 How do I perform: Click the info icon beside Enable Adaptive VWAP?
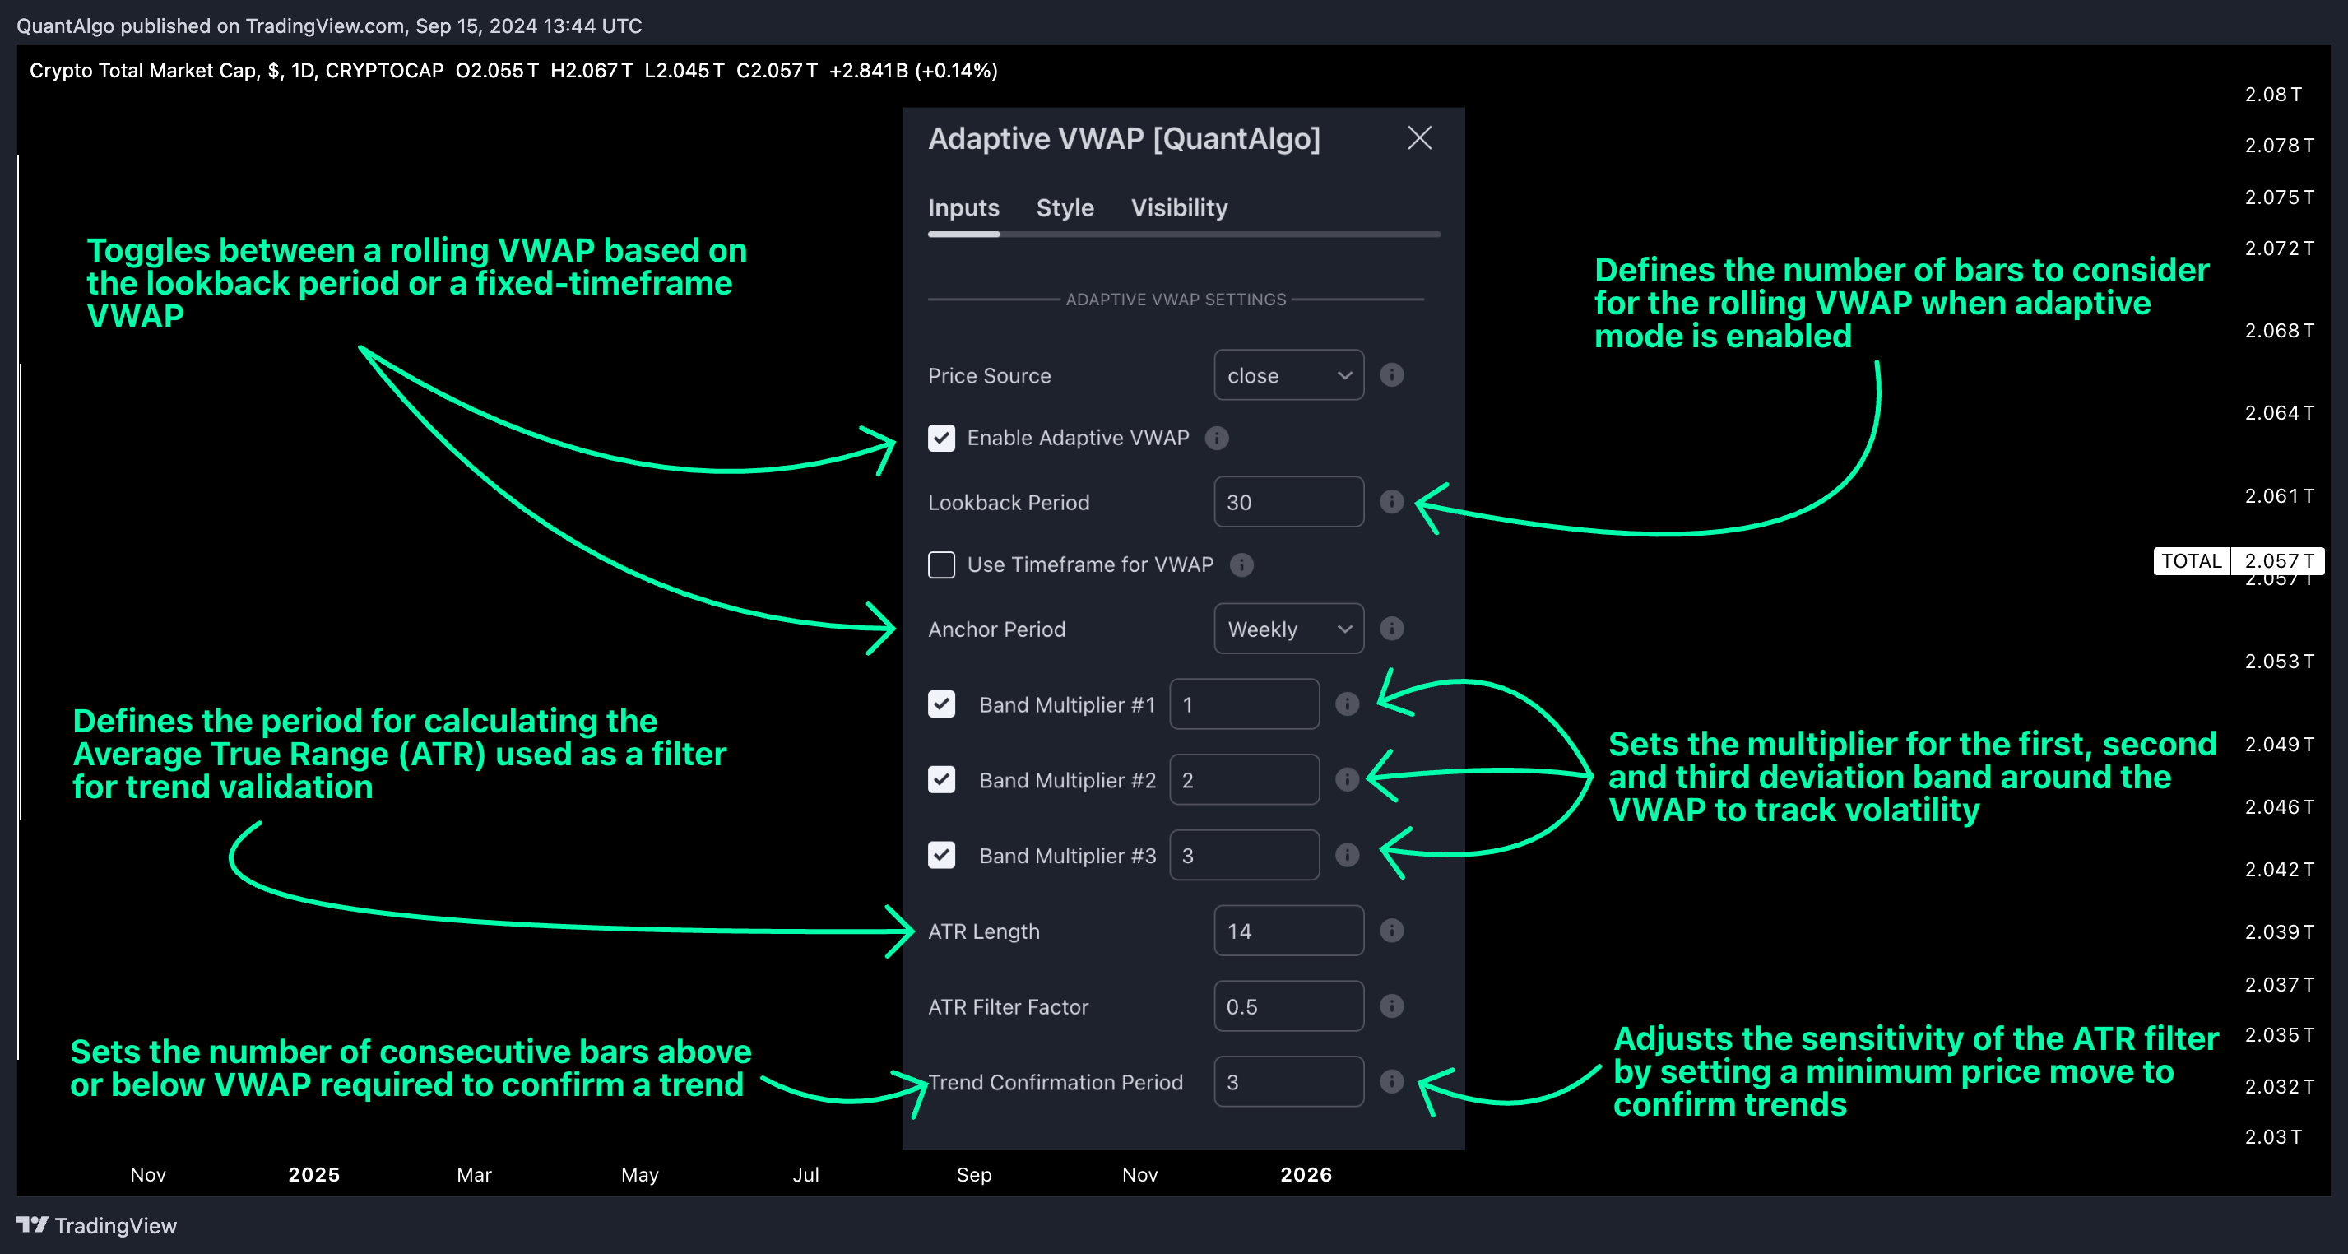(x=1216, y=438)
